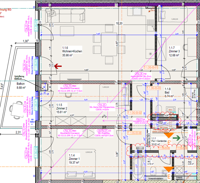Select door tag T-1.OG-03-01
Image resolution: width=200 pixels, height=183 pixels.
click(x=151, y=67)
